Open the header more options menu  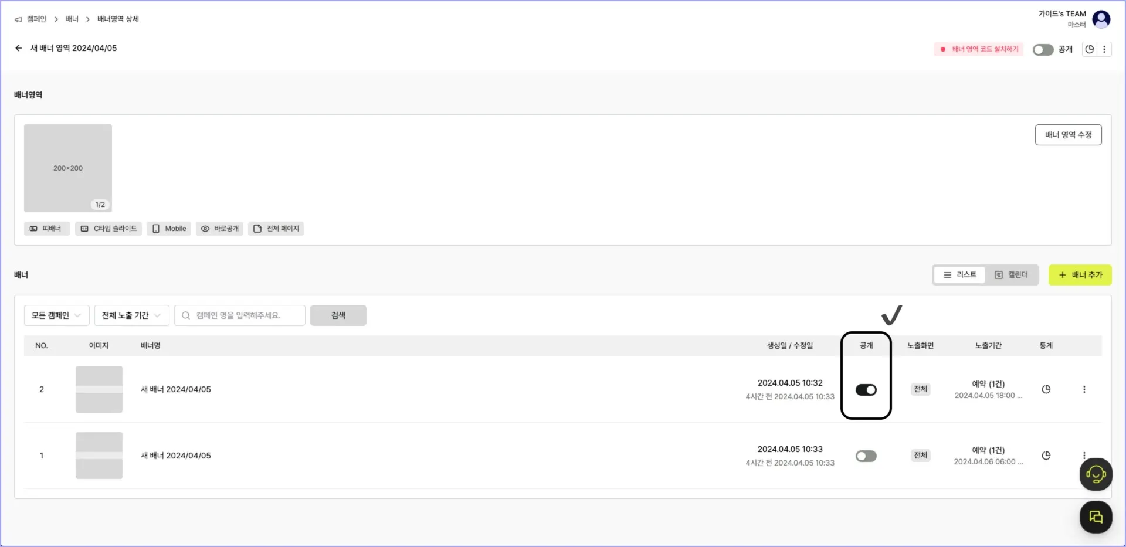pyautogui.click(x=1104, y=49)
